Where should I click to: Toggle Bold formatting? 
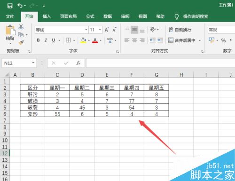pyautogui.click(x=38, y=40)
